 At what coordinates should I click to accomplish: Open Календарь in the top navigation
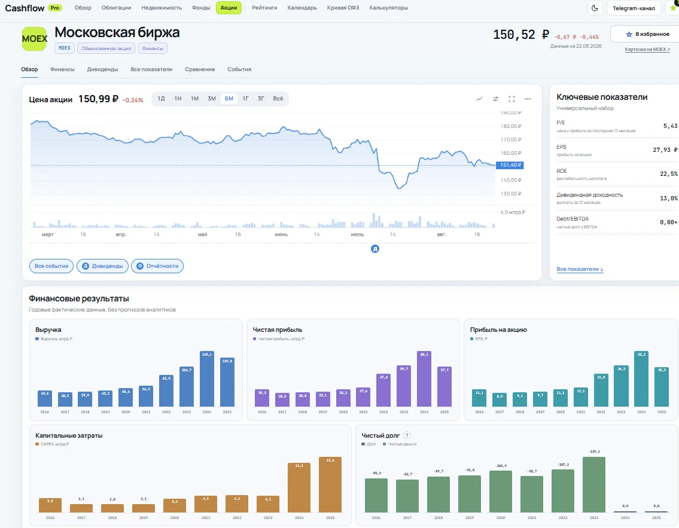(302, 8)
